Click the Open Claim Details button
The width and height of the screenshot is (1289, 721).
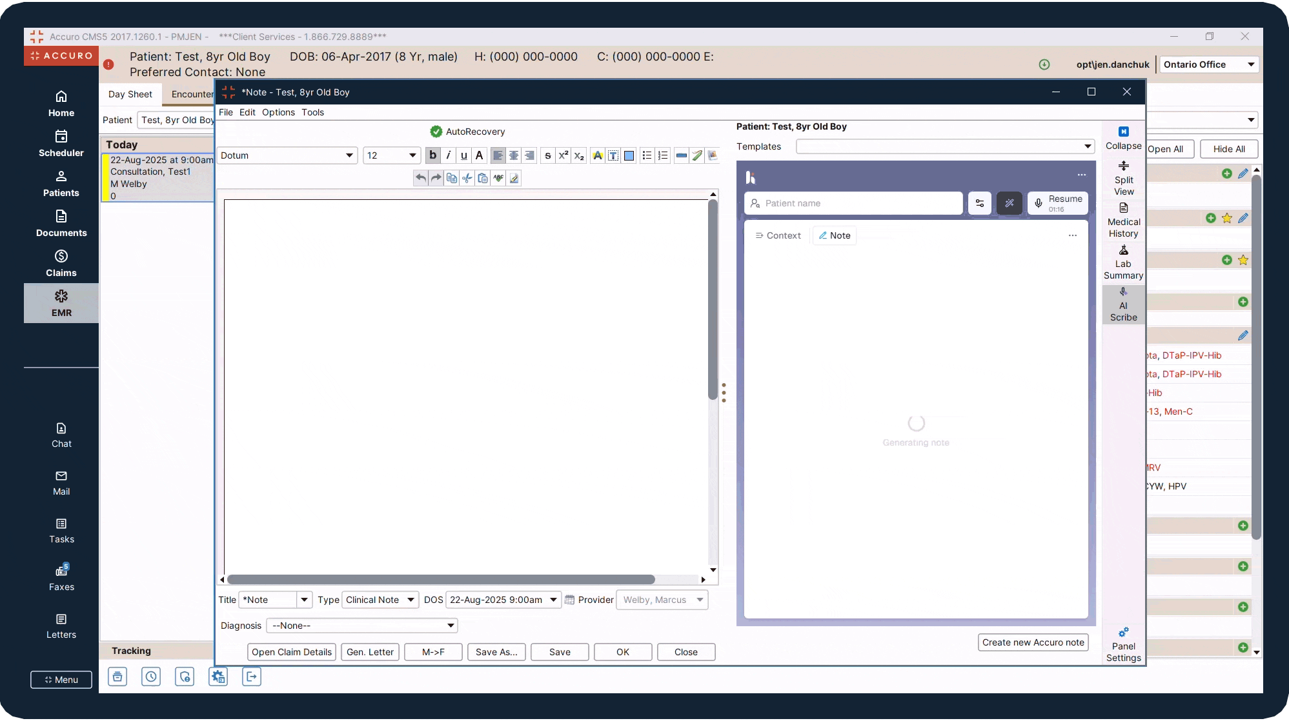click(291, 652)
